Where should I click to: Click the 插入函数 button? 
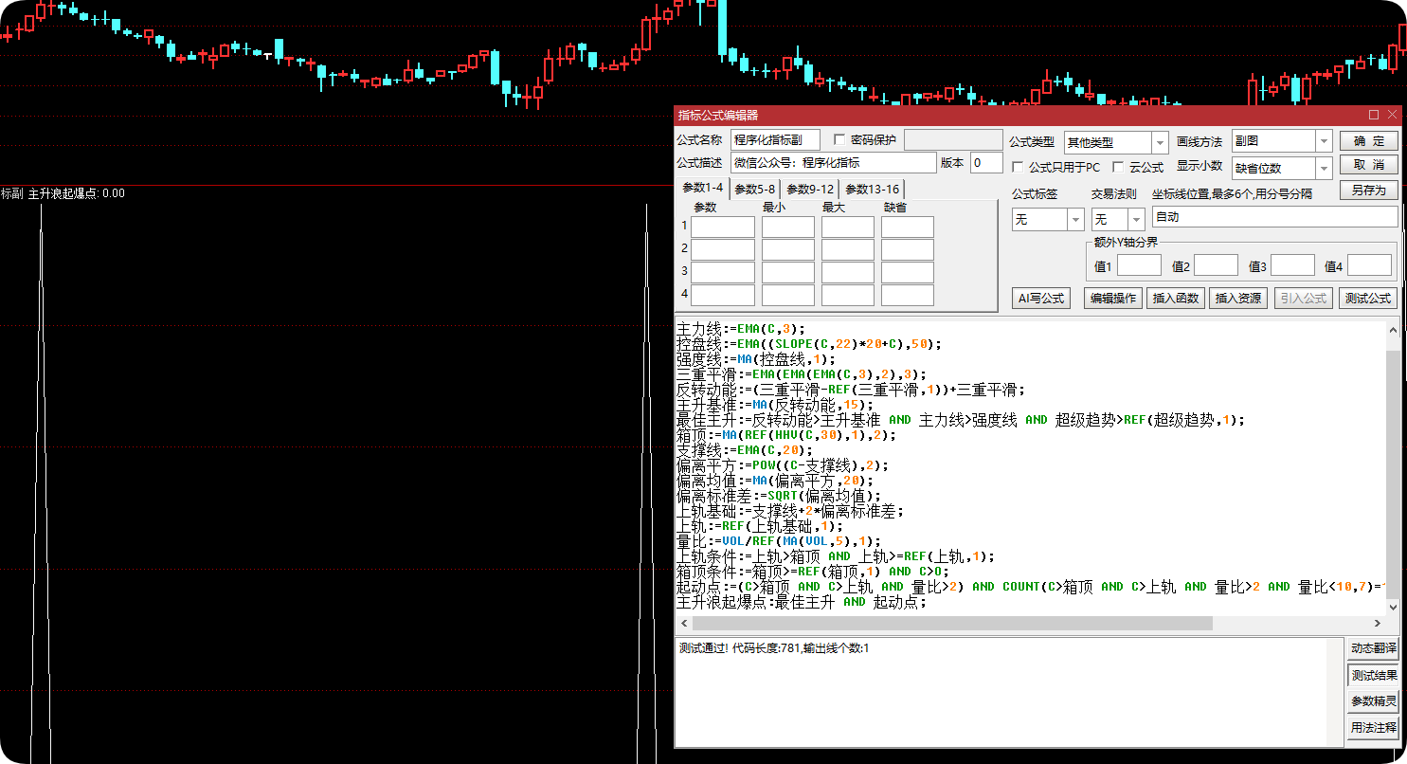pyautogui.click(x=1176, y=298)
